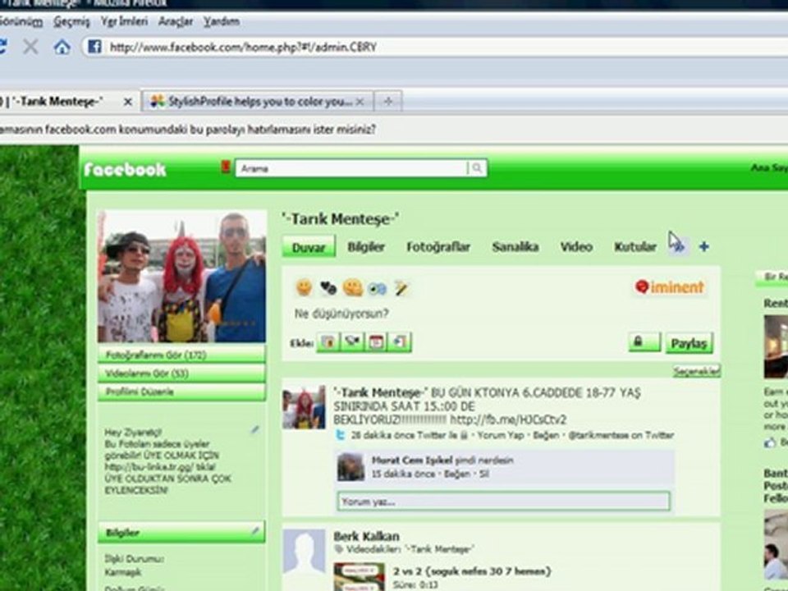Screen dimensions: 788x591
Task: Click Sil on Murat Cem Işıkel's comment
Action: coord(483,474)
